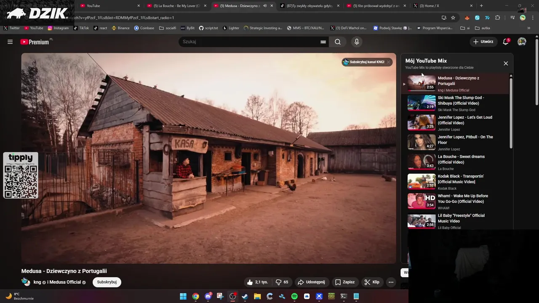Dislike the video with thumbs down
This screenshot has width=539, height=303.
pyautogui.click(x=282, y=282)
